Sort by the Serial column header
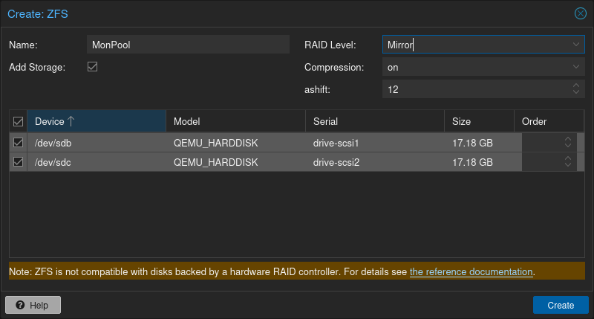The image size is (594, 319). [375, 121]
